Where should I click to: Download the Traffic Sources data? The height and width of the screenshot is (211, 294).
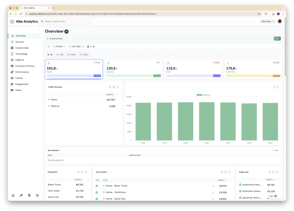click(110, 87)
